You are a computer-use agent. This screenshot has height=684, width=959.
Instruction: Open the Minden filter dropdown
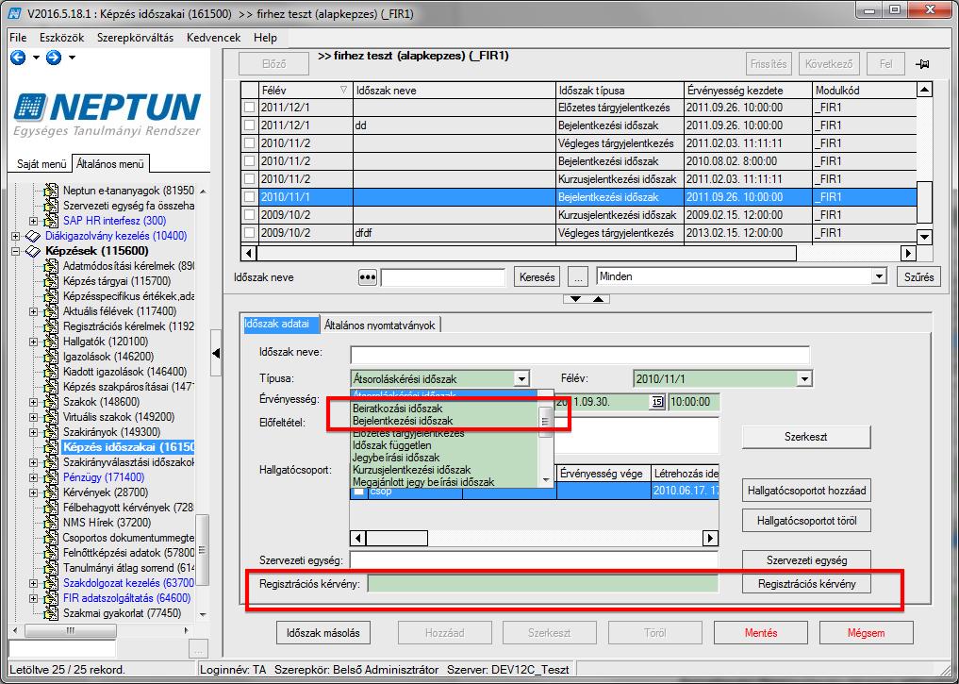(879, 276)
